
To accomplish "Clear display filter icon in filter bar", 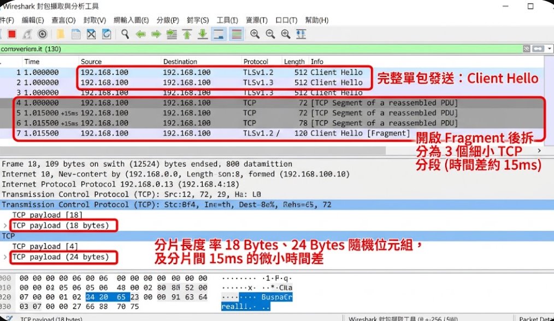I will (x=527, y=49).
